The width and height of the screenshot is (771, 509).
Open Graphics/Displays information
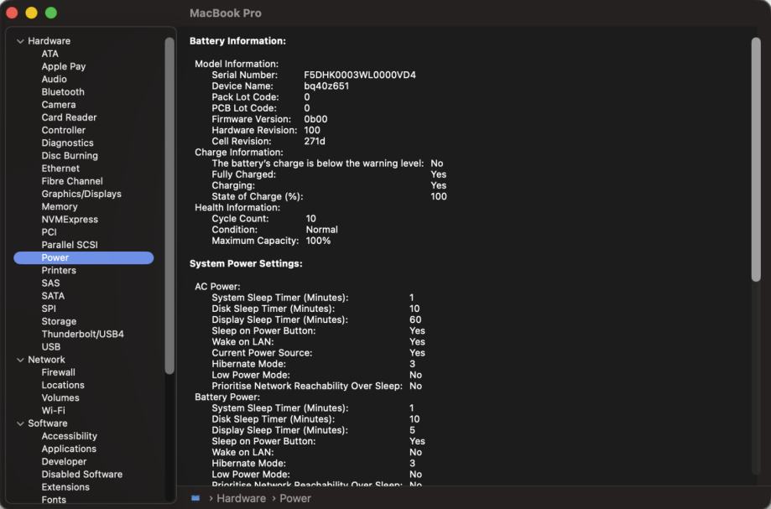81,194
